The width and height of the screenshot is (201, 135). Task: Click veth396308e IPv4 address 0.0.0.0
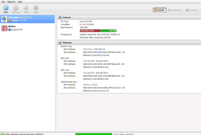[x=90, y=85]
